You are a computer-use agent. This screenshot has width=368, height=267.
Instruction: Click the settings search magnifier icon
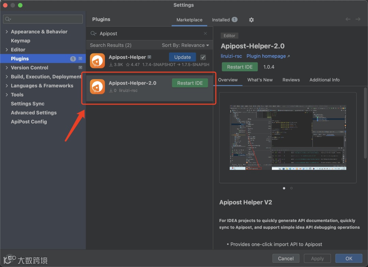[8, 19]
